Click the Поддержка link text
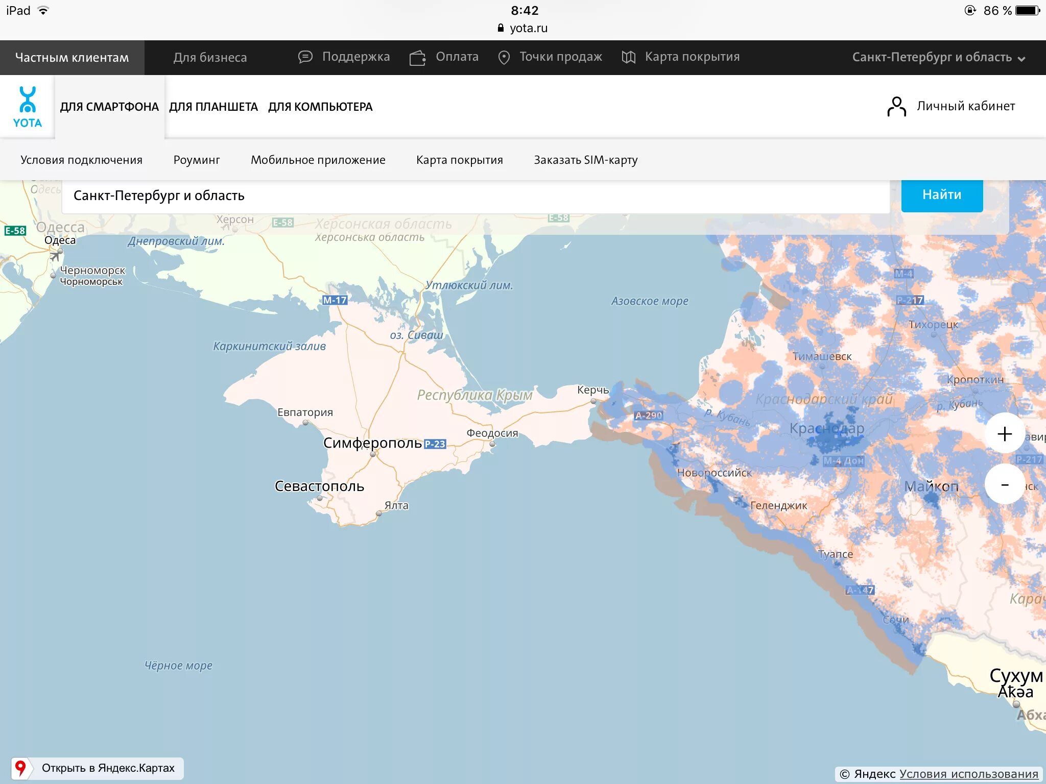This screenshot has width=1046, height=784. pyautogui.click(x=356, y=57)
